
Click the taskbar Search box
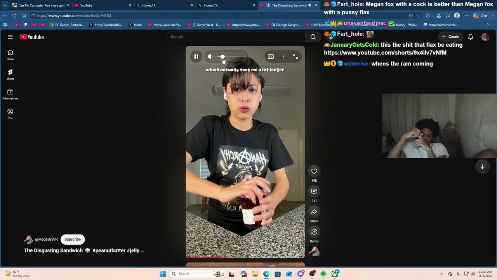pyautogui.click(x=197, y=274)
